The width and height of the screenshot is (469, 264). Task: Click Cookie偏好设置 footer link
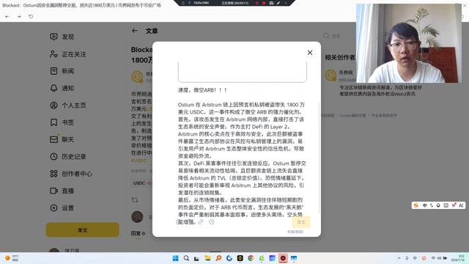[352, 115]
